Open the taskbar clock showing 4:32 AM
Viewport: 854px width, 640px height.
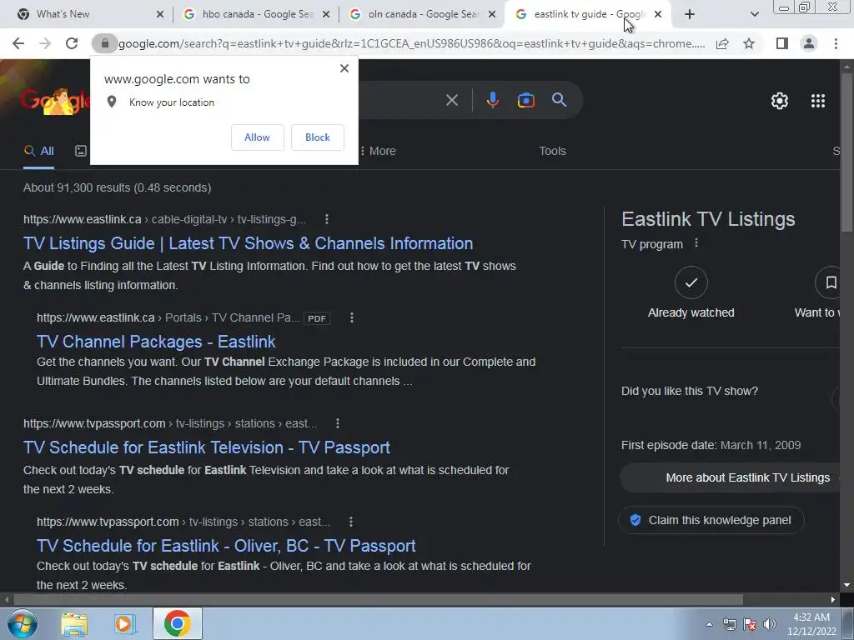tap(811, 624)
